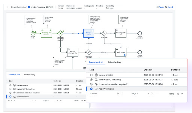192x113 pixels.
Task: Select the Invoice rejected end event
Action: [140, 52]
